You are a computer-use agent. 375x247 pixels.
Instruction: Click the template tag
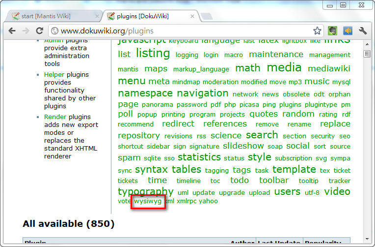click(294, 170)
